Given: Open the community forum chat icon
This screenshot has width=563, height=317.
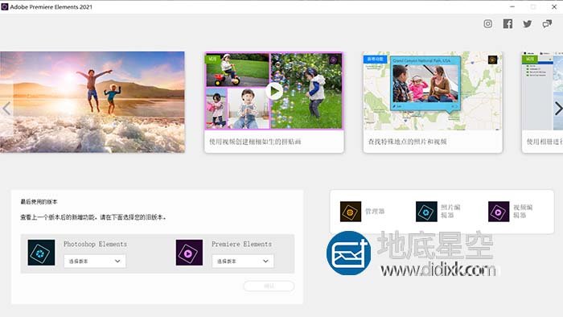Looking at the screenshot, I should point(547,23).
